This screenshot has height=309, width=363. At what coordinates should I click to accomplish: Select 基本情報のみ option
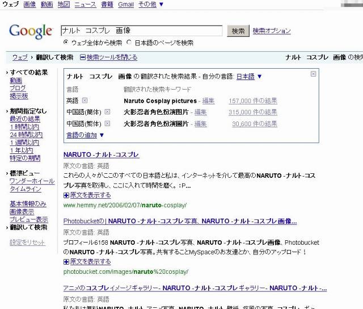[28, 204]
